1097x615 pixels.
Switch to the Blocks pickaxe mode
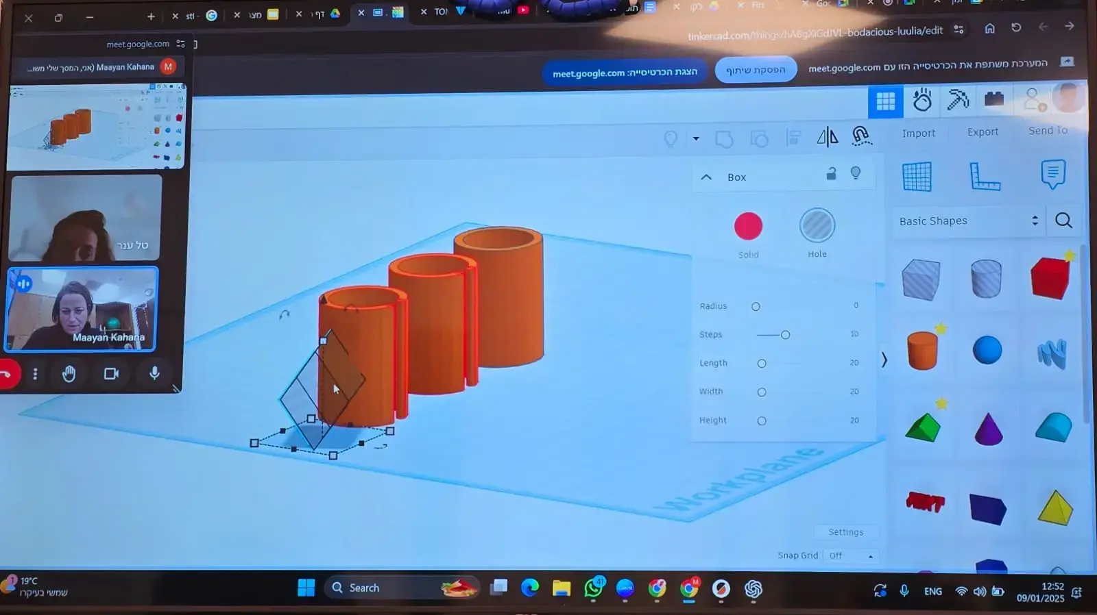point(958,100)
